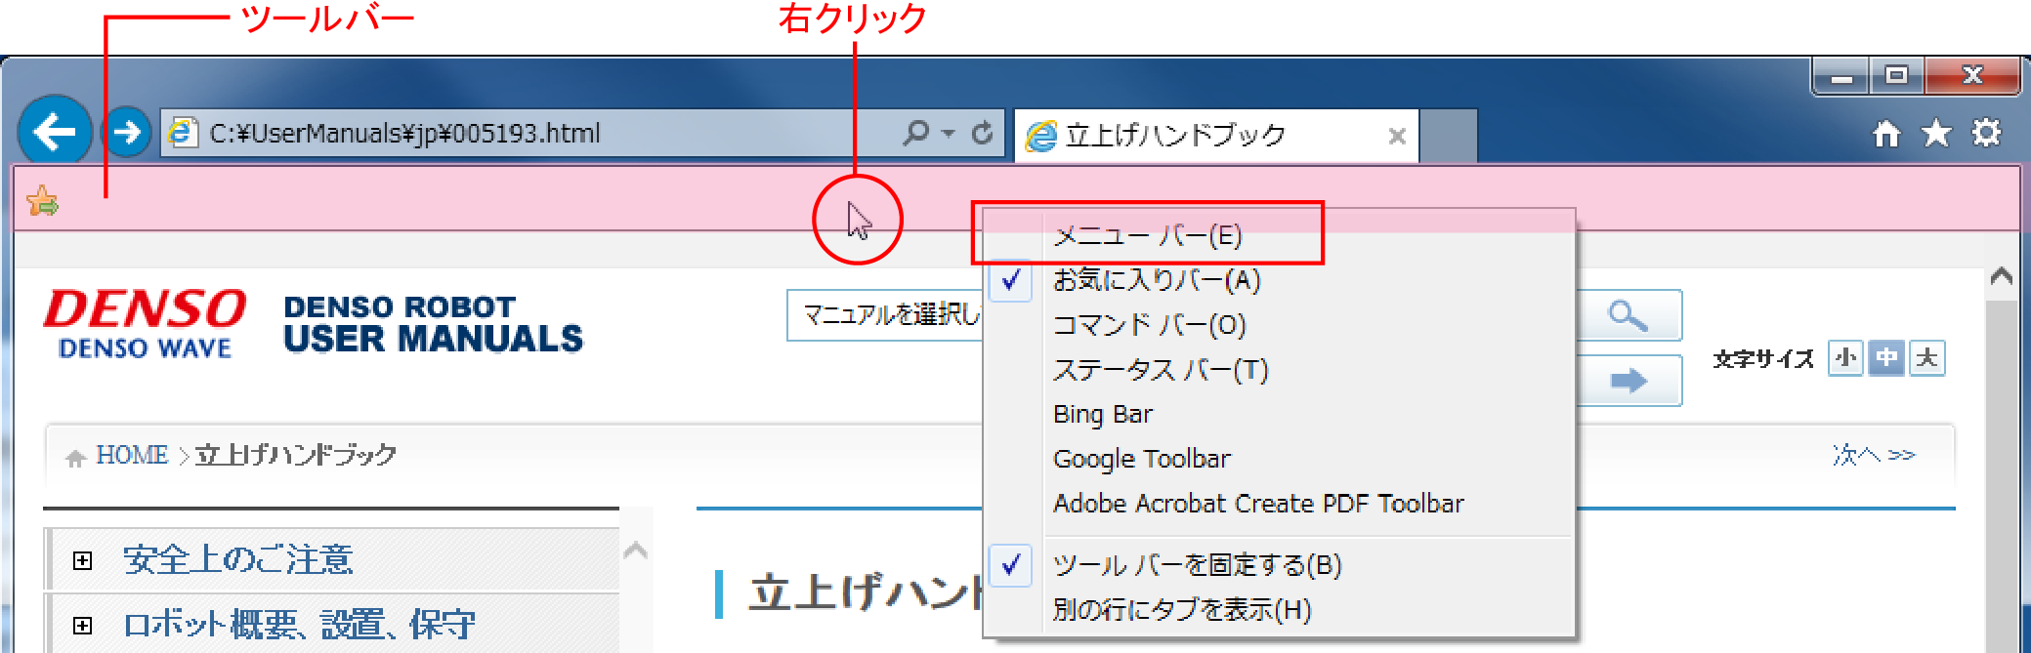This screenshot has width=2031, height=653.
Task: Click the magnifier search button on page
Action: 1628,315
